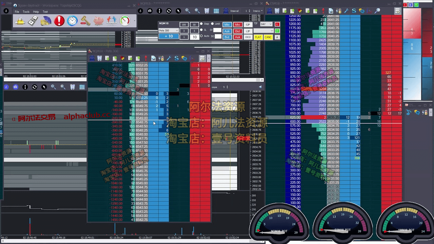Viewport: 434px width, 244px height.
Task: Click the gavel auction icon in Jigsaw toolbar
Action: 85,21
